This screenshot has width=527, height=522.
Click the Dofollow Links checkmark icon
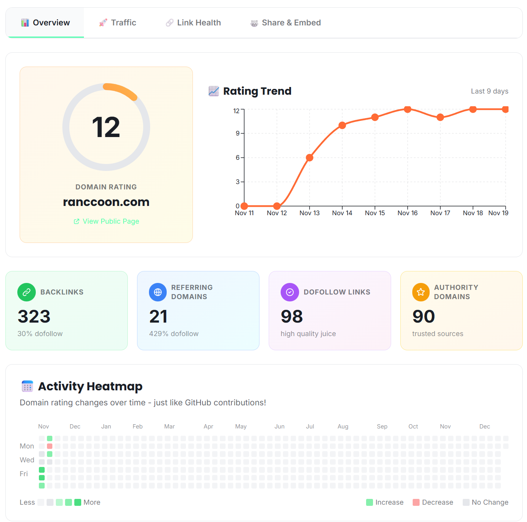(289, 292)
